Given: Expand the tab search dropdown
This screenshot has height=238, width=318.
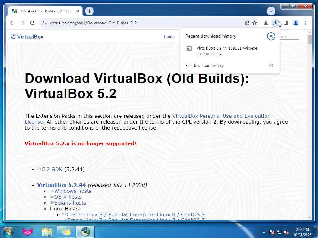Looking at the screenshot, I should coord(271,11).
